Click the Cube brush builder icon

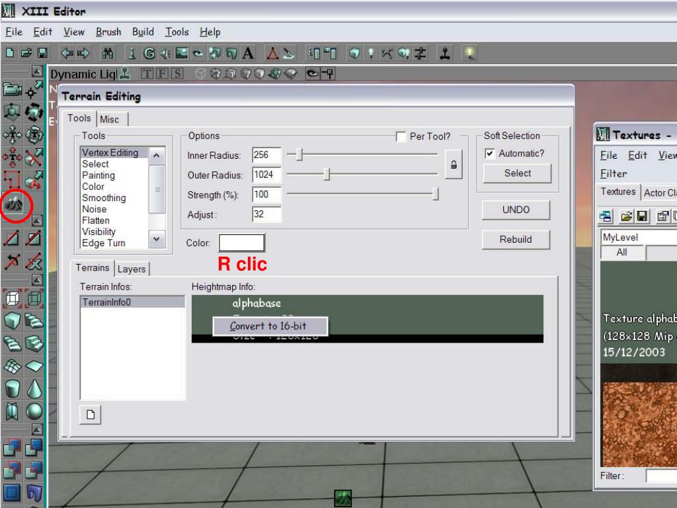coord(12,321)
